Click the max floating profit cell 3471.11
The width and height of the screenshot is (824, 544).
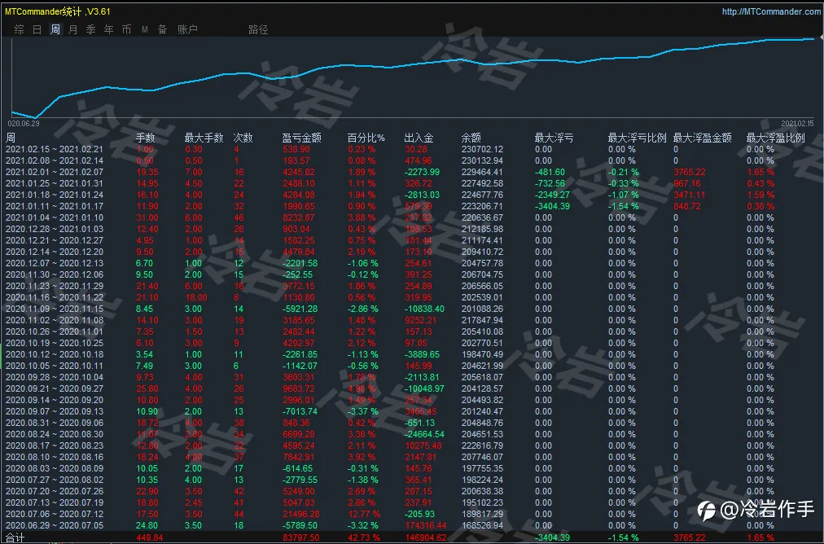click(690, 195)
